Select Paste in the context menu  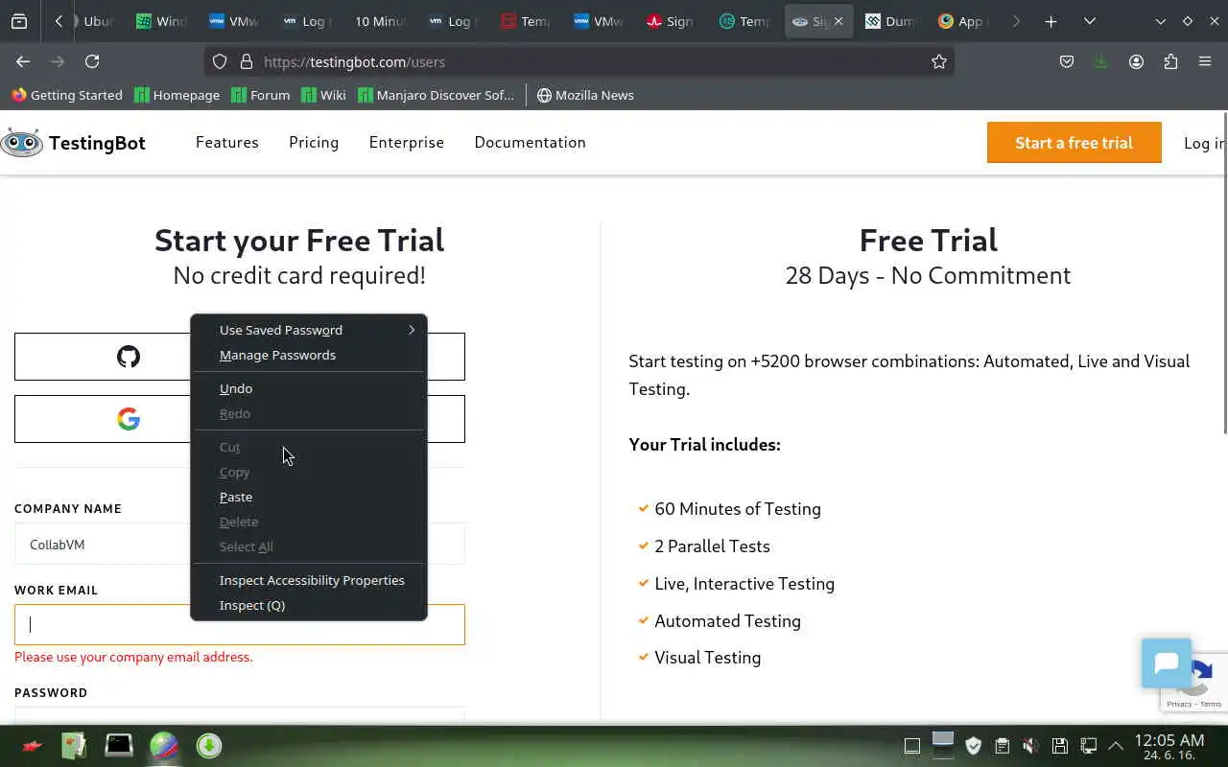click(x=309, y=497)
